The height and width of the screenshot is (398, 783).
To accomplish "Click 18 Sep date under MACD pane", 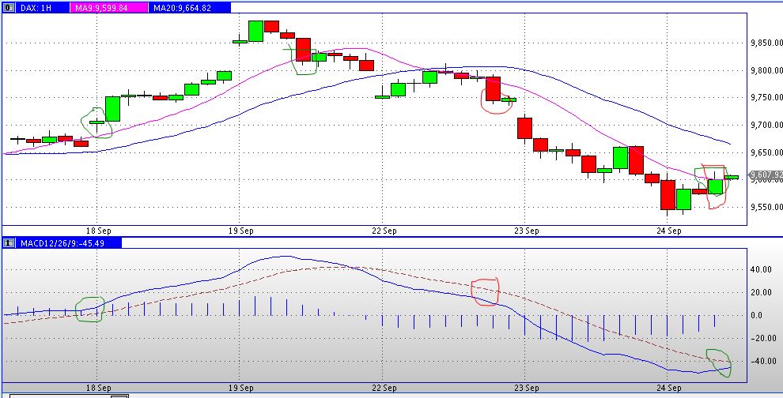I will [x=98, y=388].
